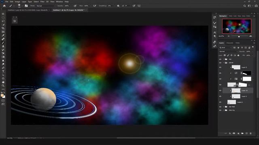Select the Gradient tool
Image resolution: width=259 pixels, height=145 pixels.
[3, 57]
